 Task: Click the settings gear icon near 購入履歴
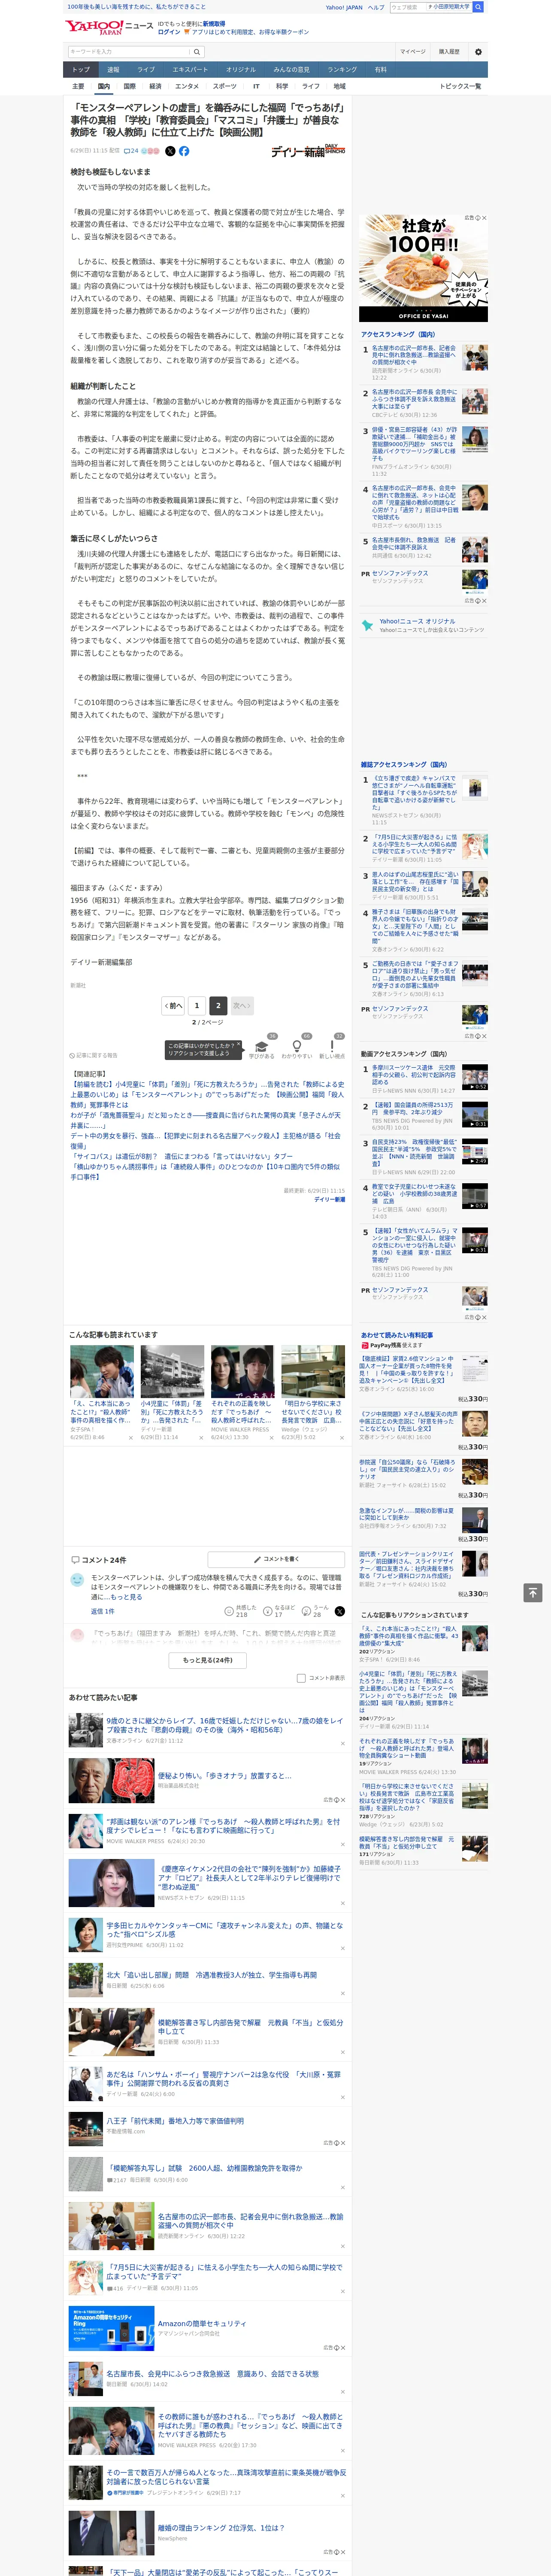[478, 52]
